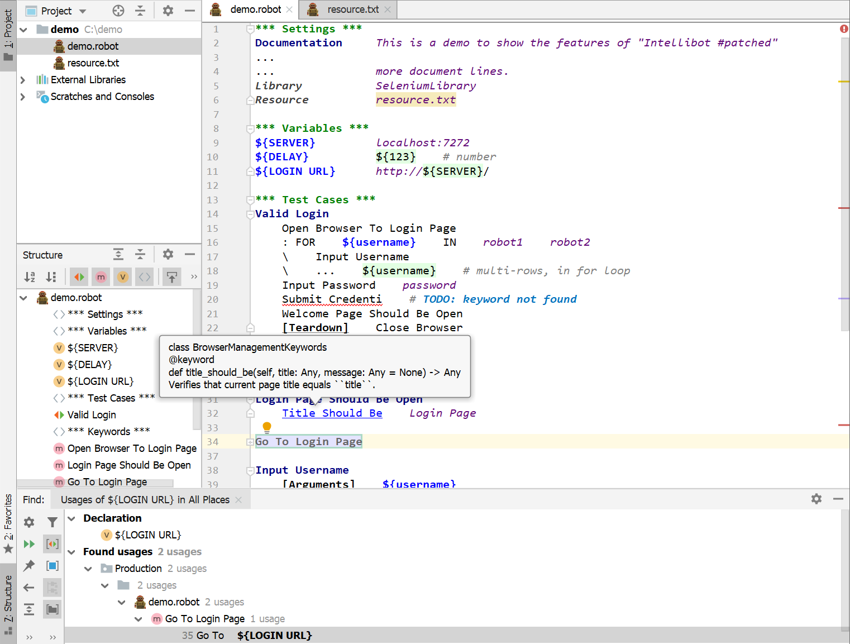850x644 pixels.
Task: Fold the Valid Login test case
Action: click(x=250, y=214)
